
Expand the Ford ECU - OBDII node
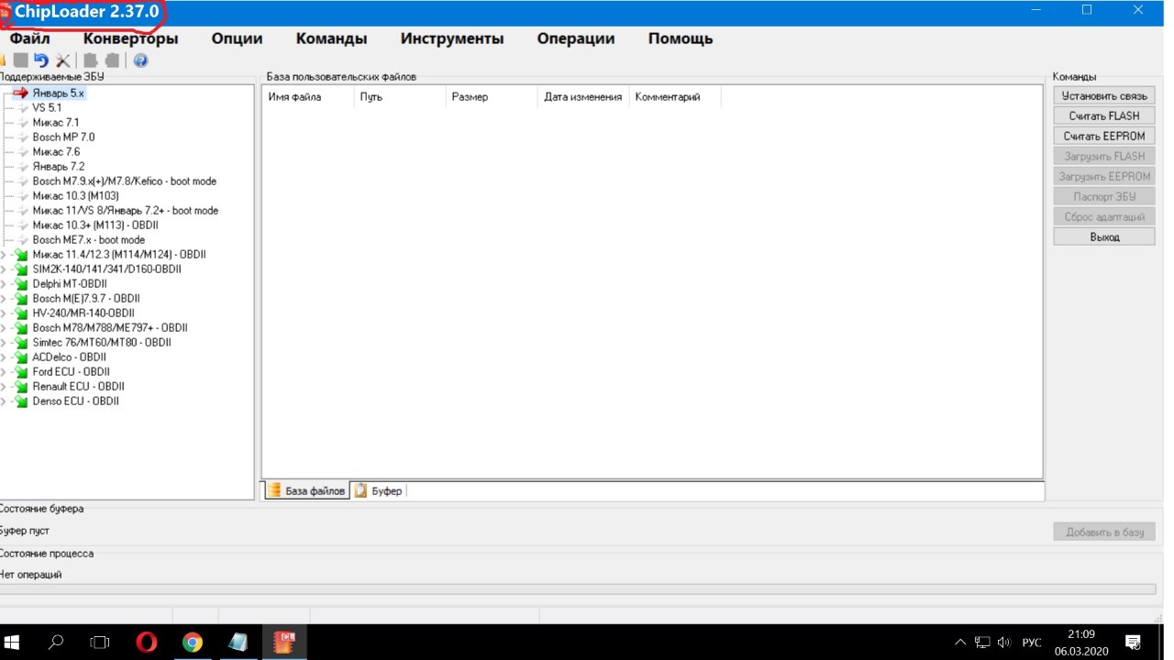coord(4,372)
